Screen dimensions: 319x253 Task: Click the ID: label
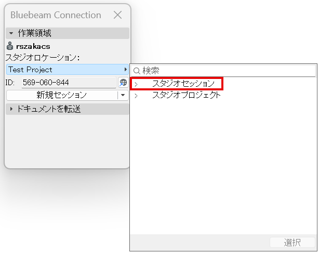coord(10,83)
